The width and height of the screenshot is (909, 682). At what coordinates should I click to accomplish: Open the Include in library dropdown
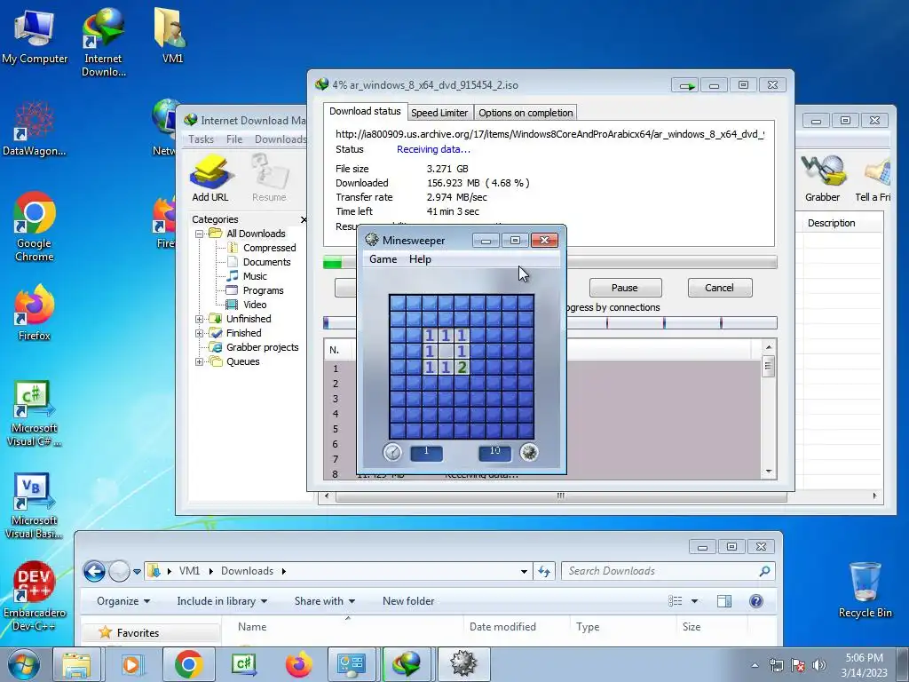[x=222, y=601]
